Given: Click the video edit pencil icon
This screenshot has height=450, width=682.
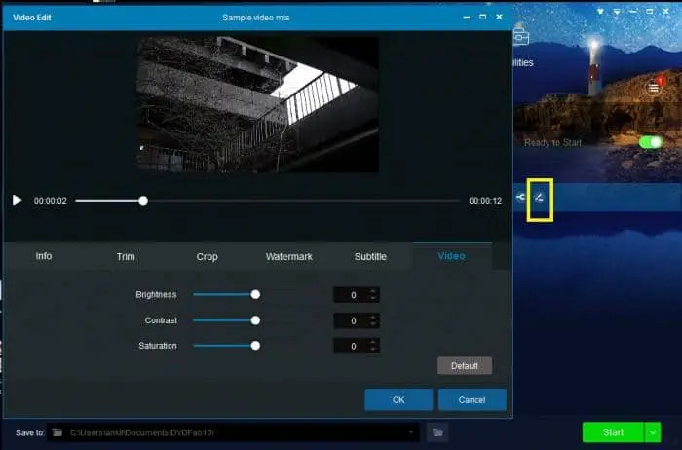Looking at the screenshot, I should (x=540, y=199).
